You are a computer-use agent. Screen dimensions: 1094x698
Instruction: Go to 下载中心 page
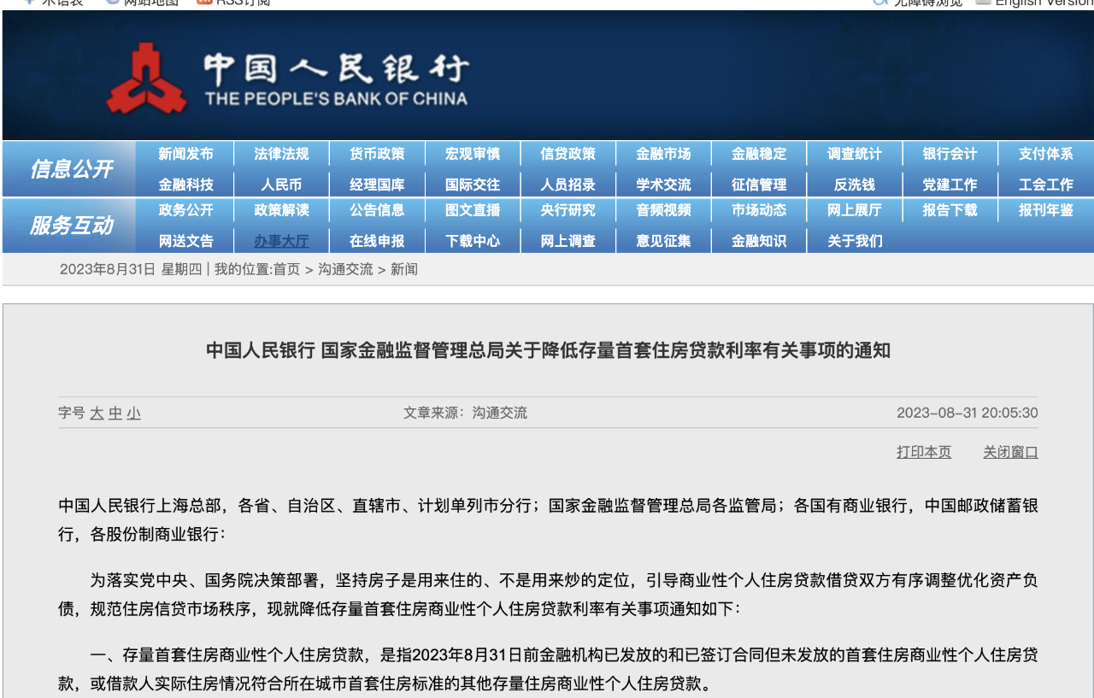(x=473, y=241)
